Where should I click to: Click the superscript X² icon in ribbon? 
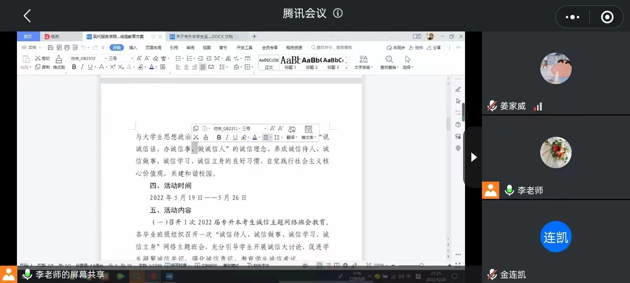pos(113,67)
